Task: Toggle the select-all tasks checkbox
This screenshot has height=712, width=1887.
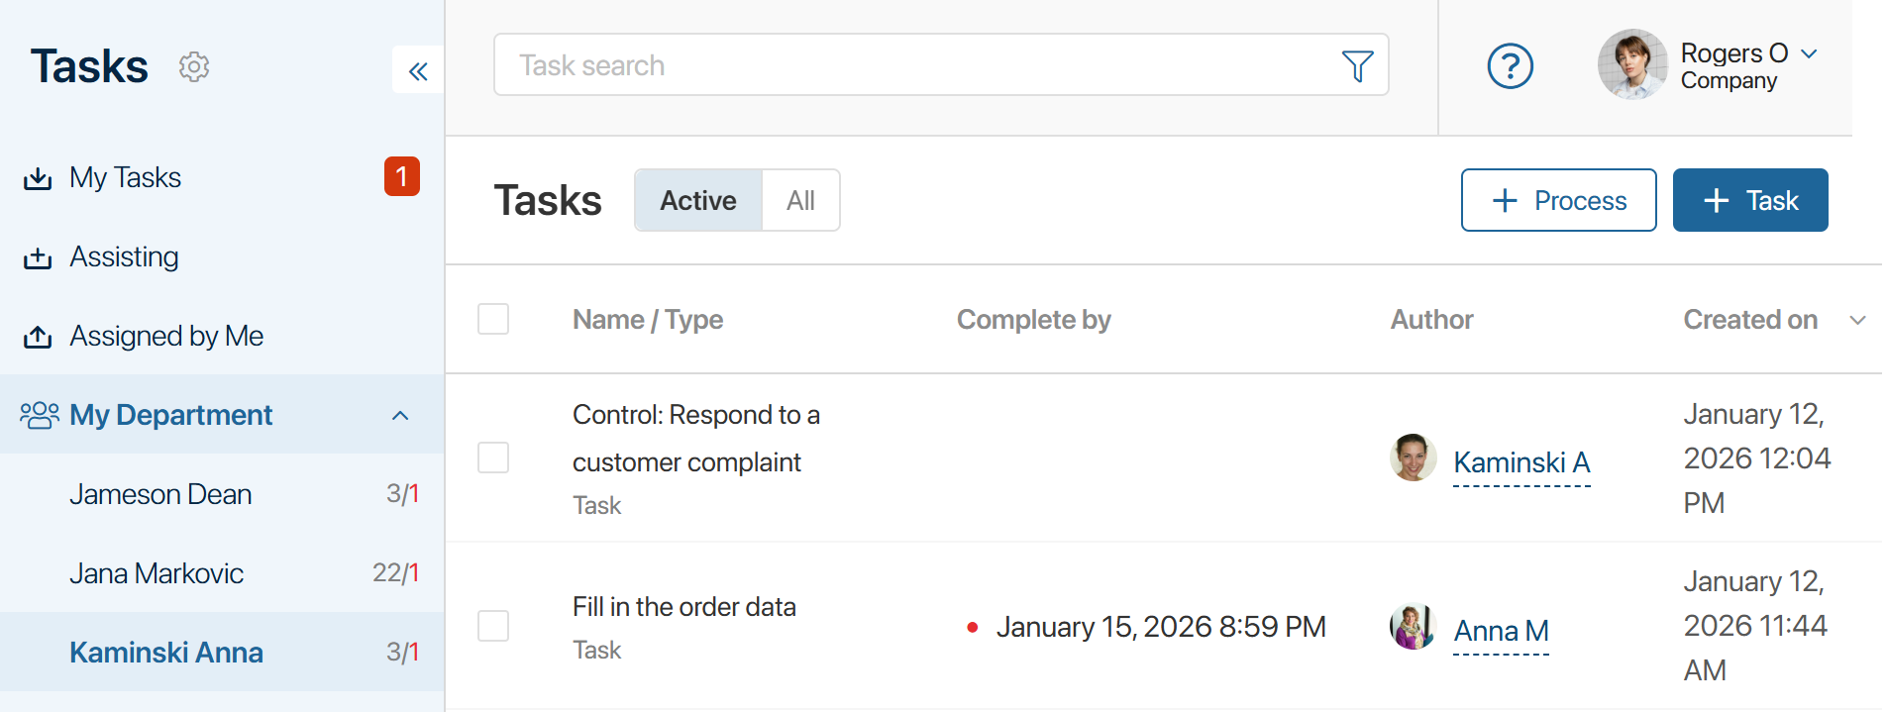Action: (x=493, y=319)
